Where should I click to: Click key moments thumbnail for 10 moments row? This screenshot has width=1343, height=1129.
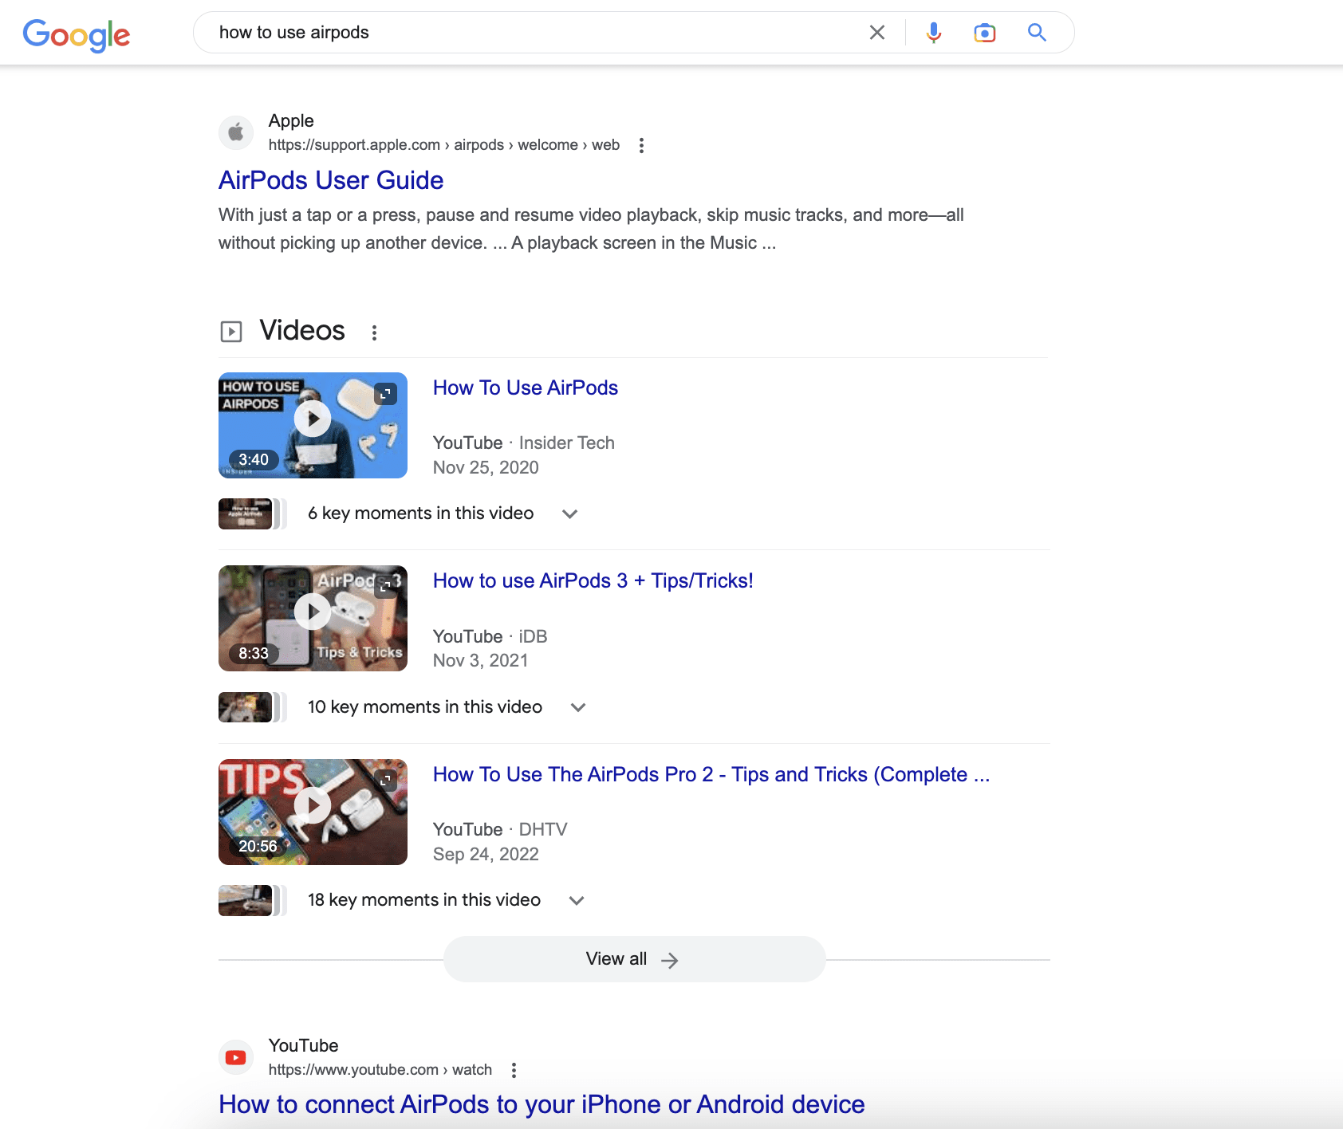[x=252, y=707]
